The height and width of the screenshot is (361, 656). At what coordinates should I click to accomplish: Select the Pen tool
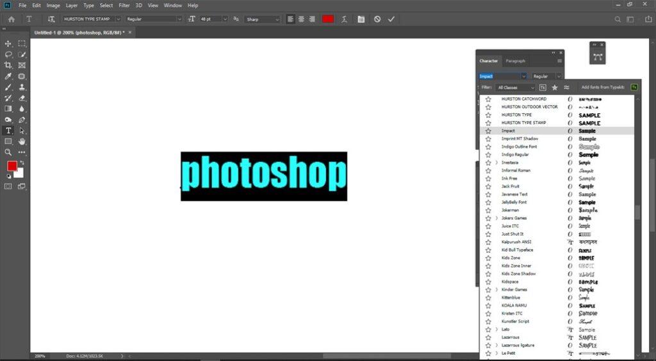tap(22, 120)
